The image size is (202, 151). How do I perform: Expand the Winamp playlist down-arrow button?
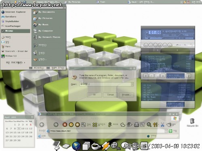click(189, 76)
